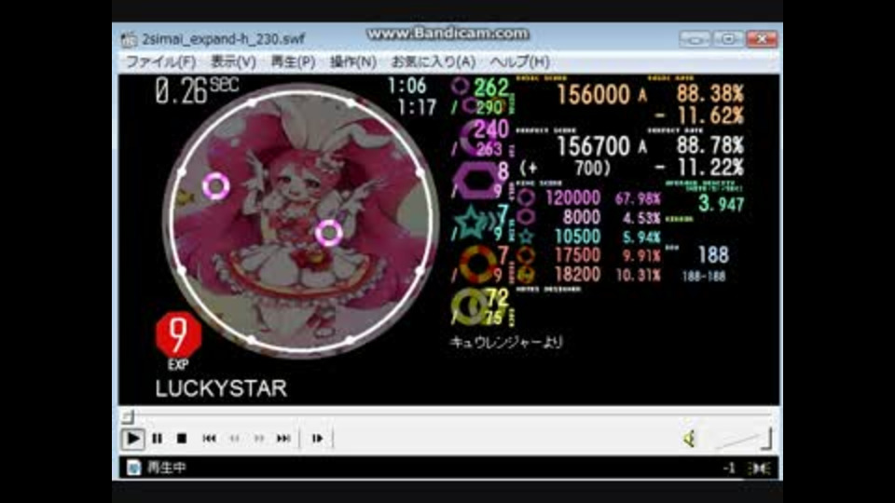Screen dimensions: 895x503
Task: Click the 0.26 SEC timing readout
Action: 196,90
